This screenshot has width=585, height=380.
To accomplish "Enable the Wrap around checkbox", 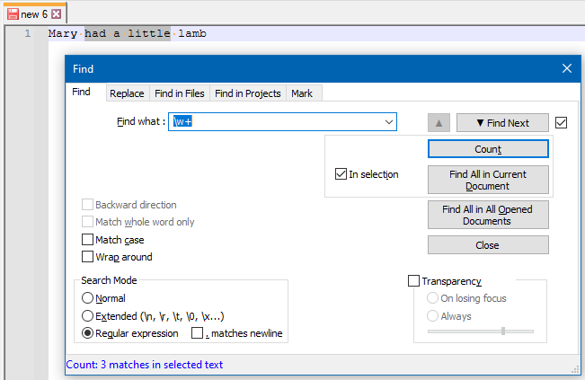I will 88,257.
